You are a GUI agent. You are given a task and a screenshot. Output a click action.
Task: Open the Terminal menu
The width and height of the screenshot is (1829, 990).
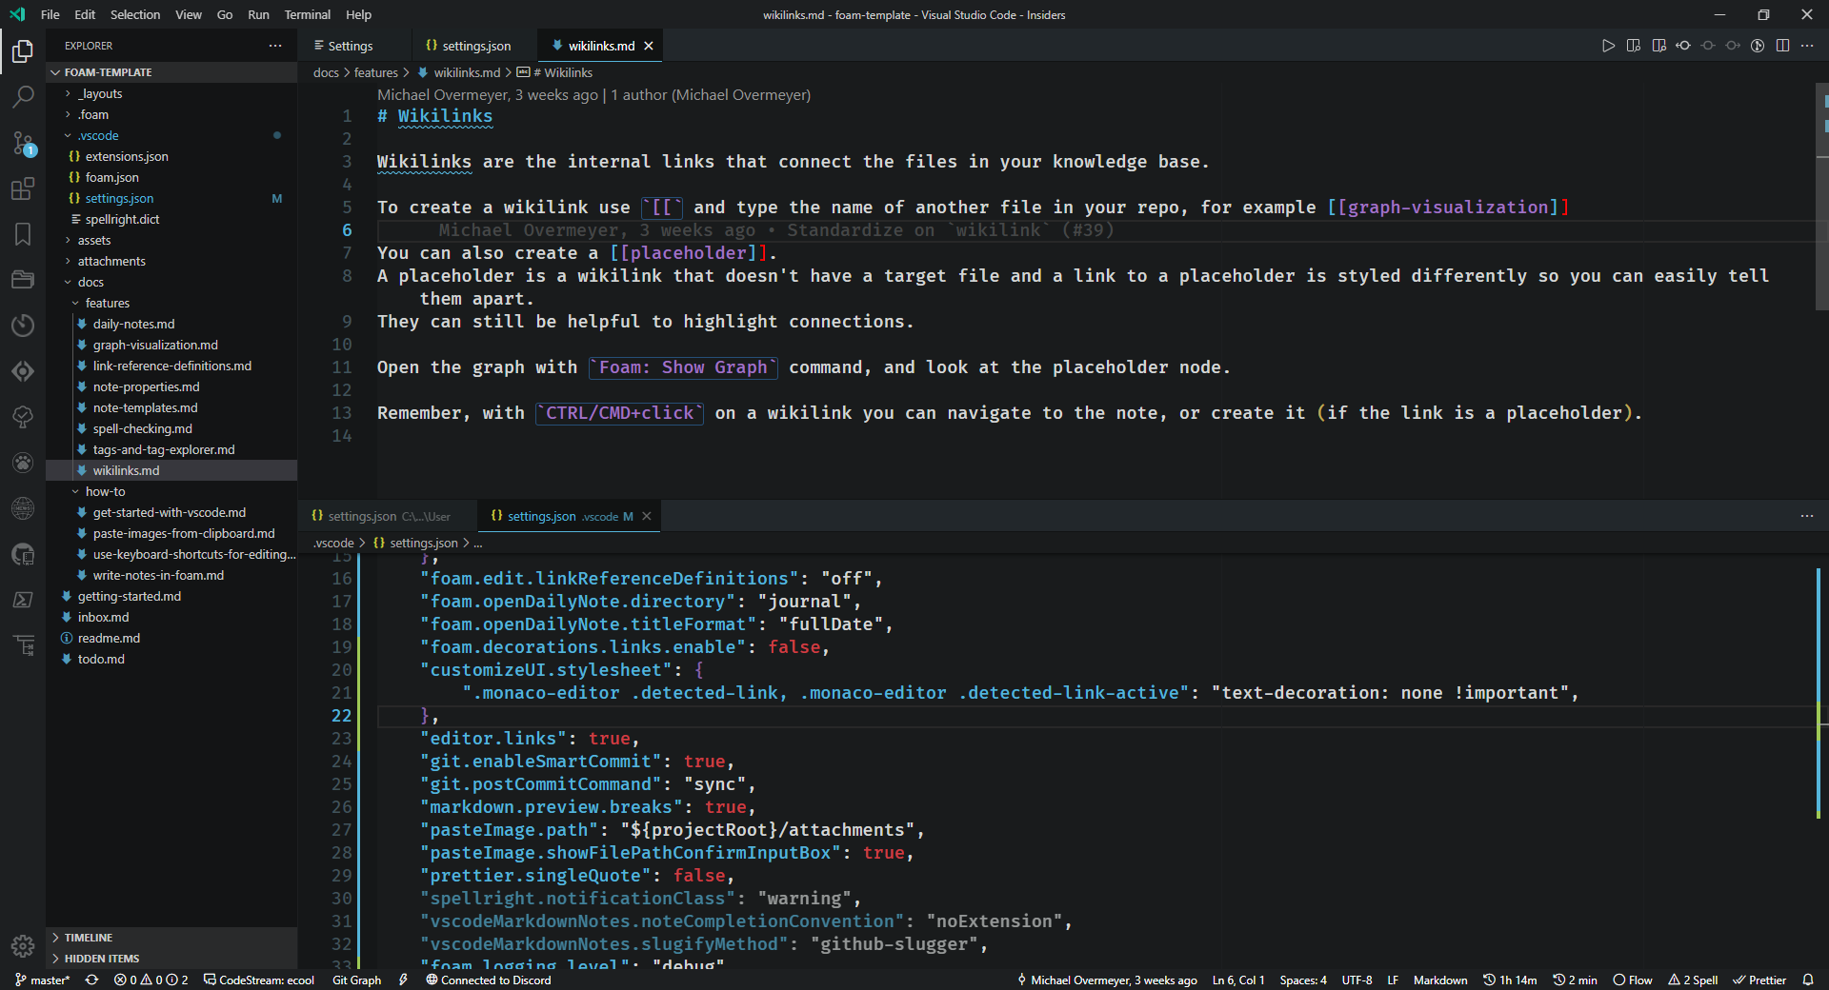307,14
